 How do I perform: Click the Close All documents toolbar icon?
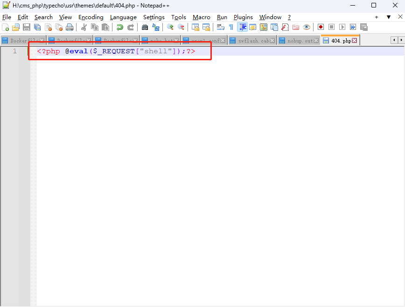point(59,27)
